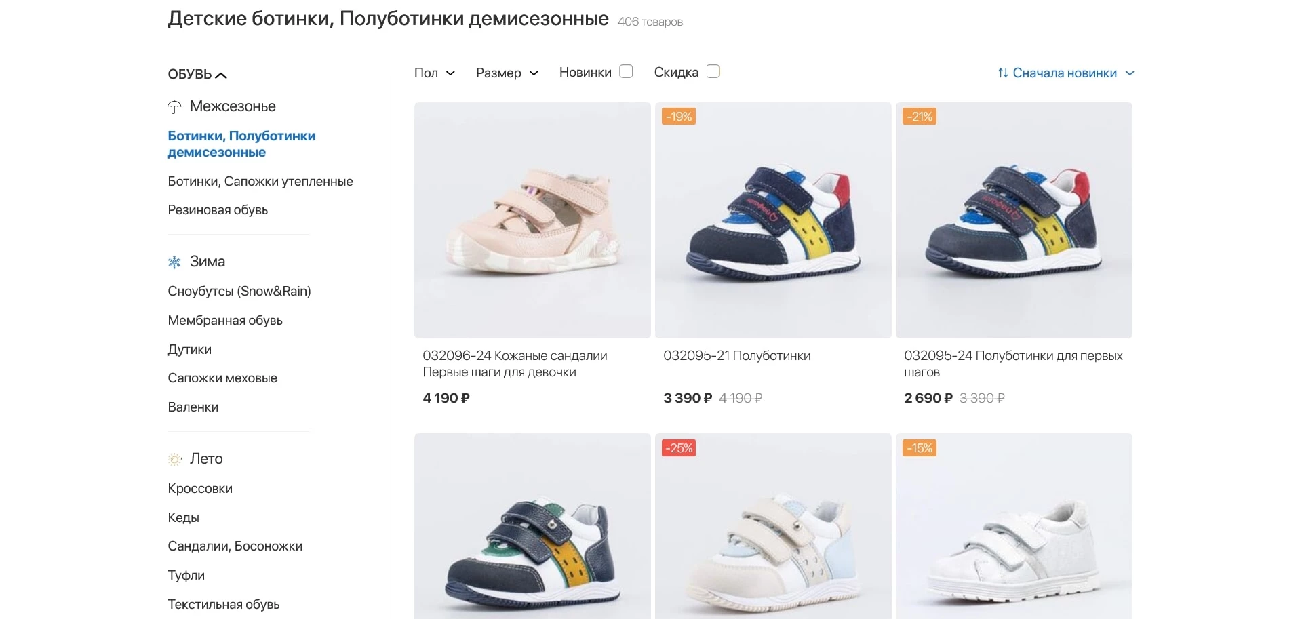Open Сандалии, Босоножки summer category

pyautogui.click(x=235, y=546)
